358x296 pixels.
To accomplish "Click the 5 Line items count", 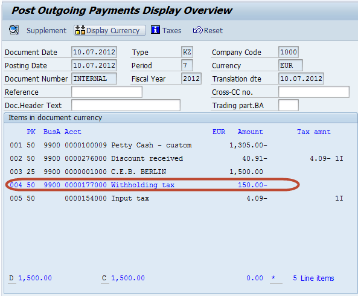I will click(313, 278).
